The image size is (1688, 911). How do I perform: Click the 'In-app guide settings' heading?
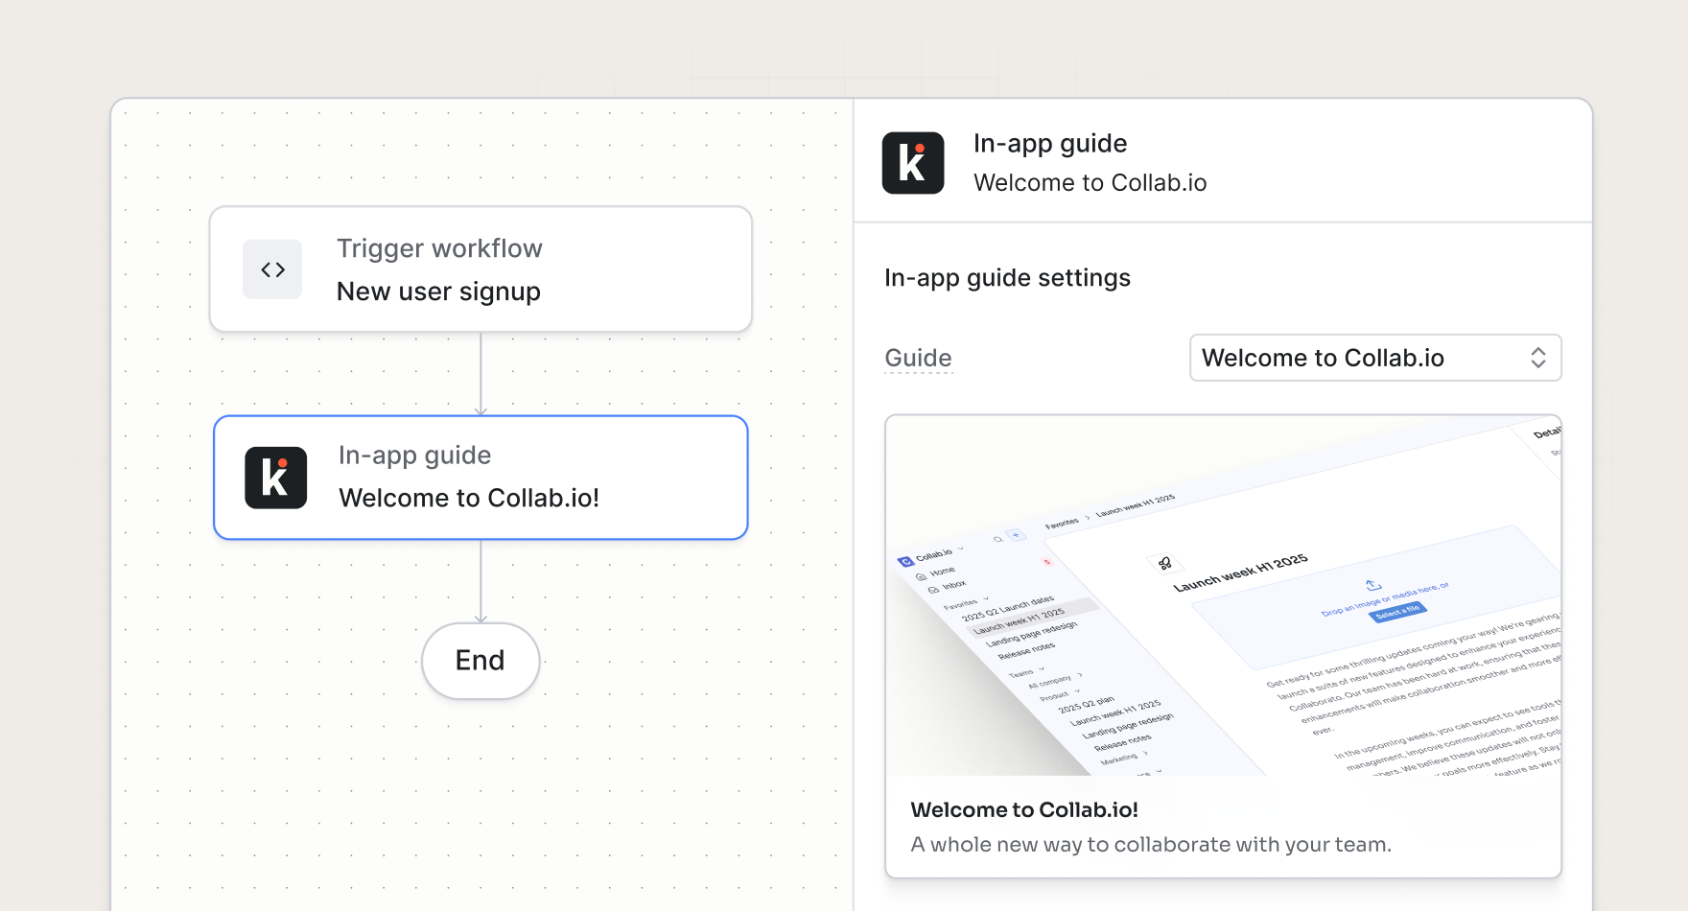pos(1007,278)
